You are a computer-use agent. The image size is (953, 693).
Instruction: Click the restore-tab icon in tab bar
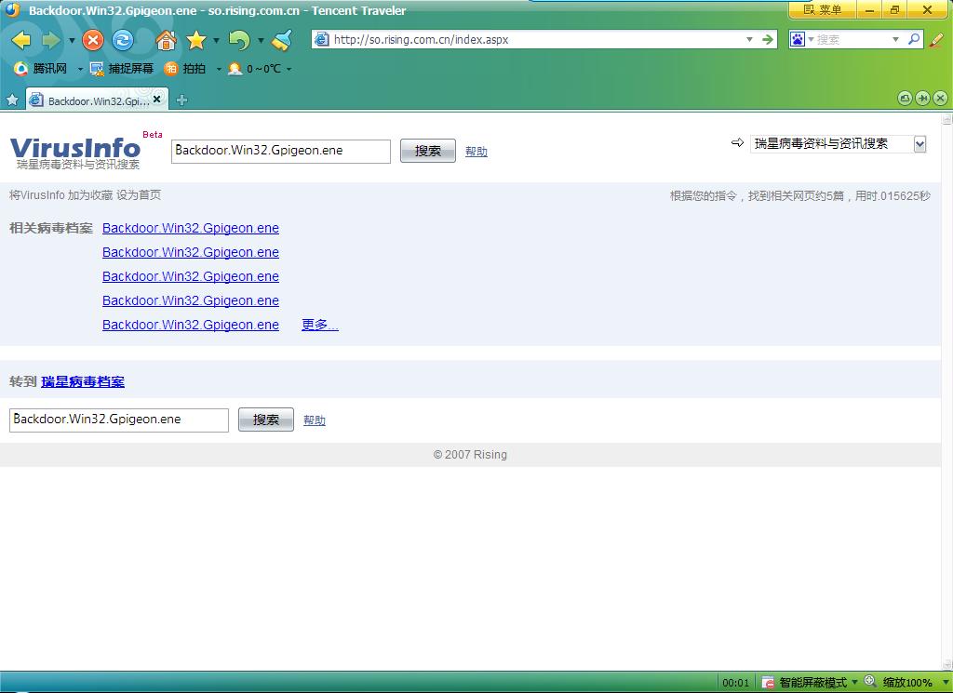point(905,99)
